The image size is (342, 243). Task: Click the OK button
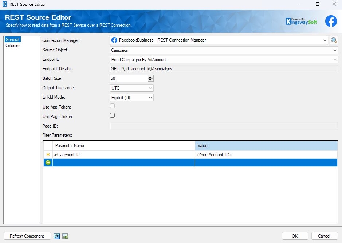coord(295,236)
